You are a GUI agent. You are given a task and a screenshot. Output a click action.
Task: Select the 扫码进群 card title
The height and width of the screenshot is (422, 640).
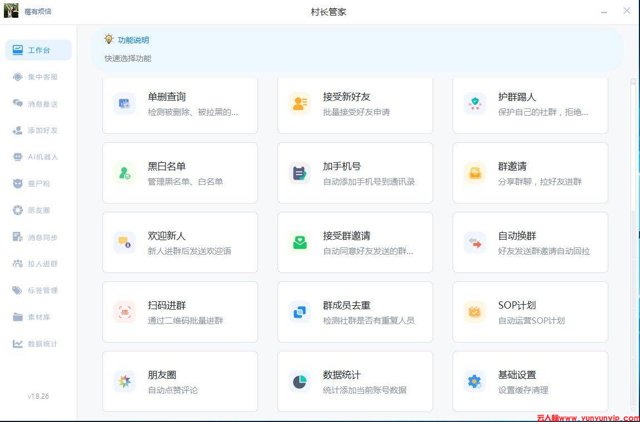[x=166, y=305]
